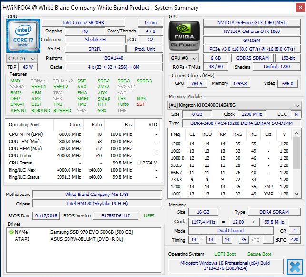Click the AES-NI feature label
This screenshot has width=306, height=277.
point(18,111)
